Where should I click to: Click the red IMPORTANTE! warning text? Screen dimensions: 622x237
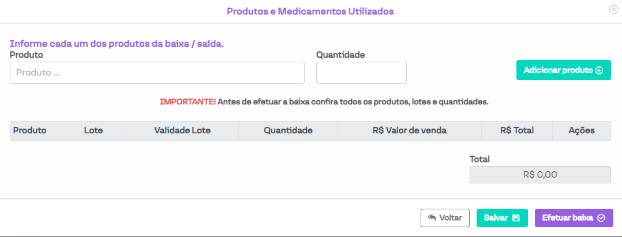188,102
